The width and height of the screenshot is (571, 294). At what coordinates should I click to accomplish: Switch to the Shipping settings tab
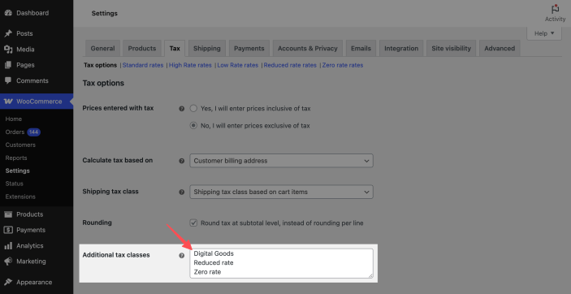[x=207, y=48]
